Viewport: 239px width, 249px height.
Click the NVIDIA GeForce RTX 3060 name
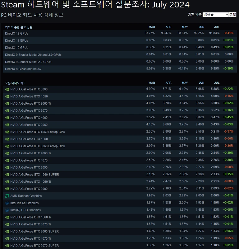click(29, 89)
